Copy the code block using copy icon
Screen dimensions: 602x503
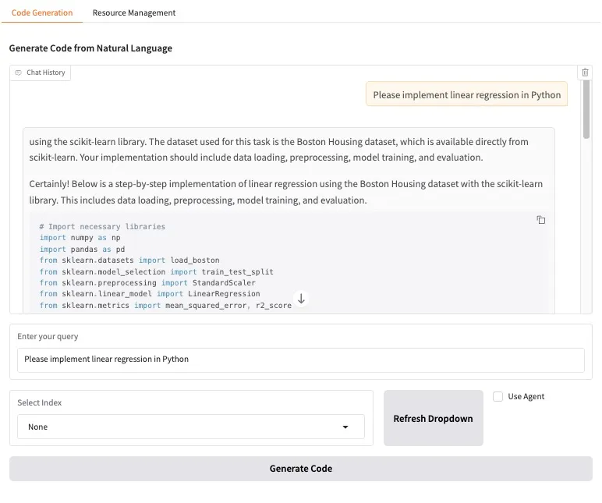coord(540,220)
